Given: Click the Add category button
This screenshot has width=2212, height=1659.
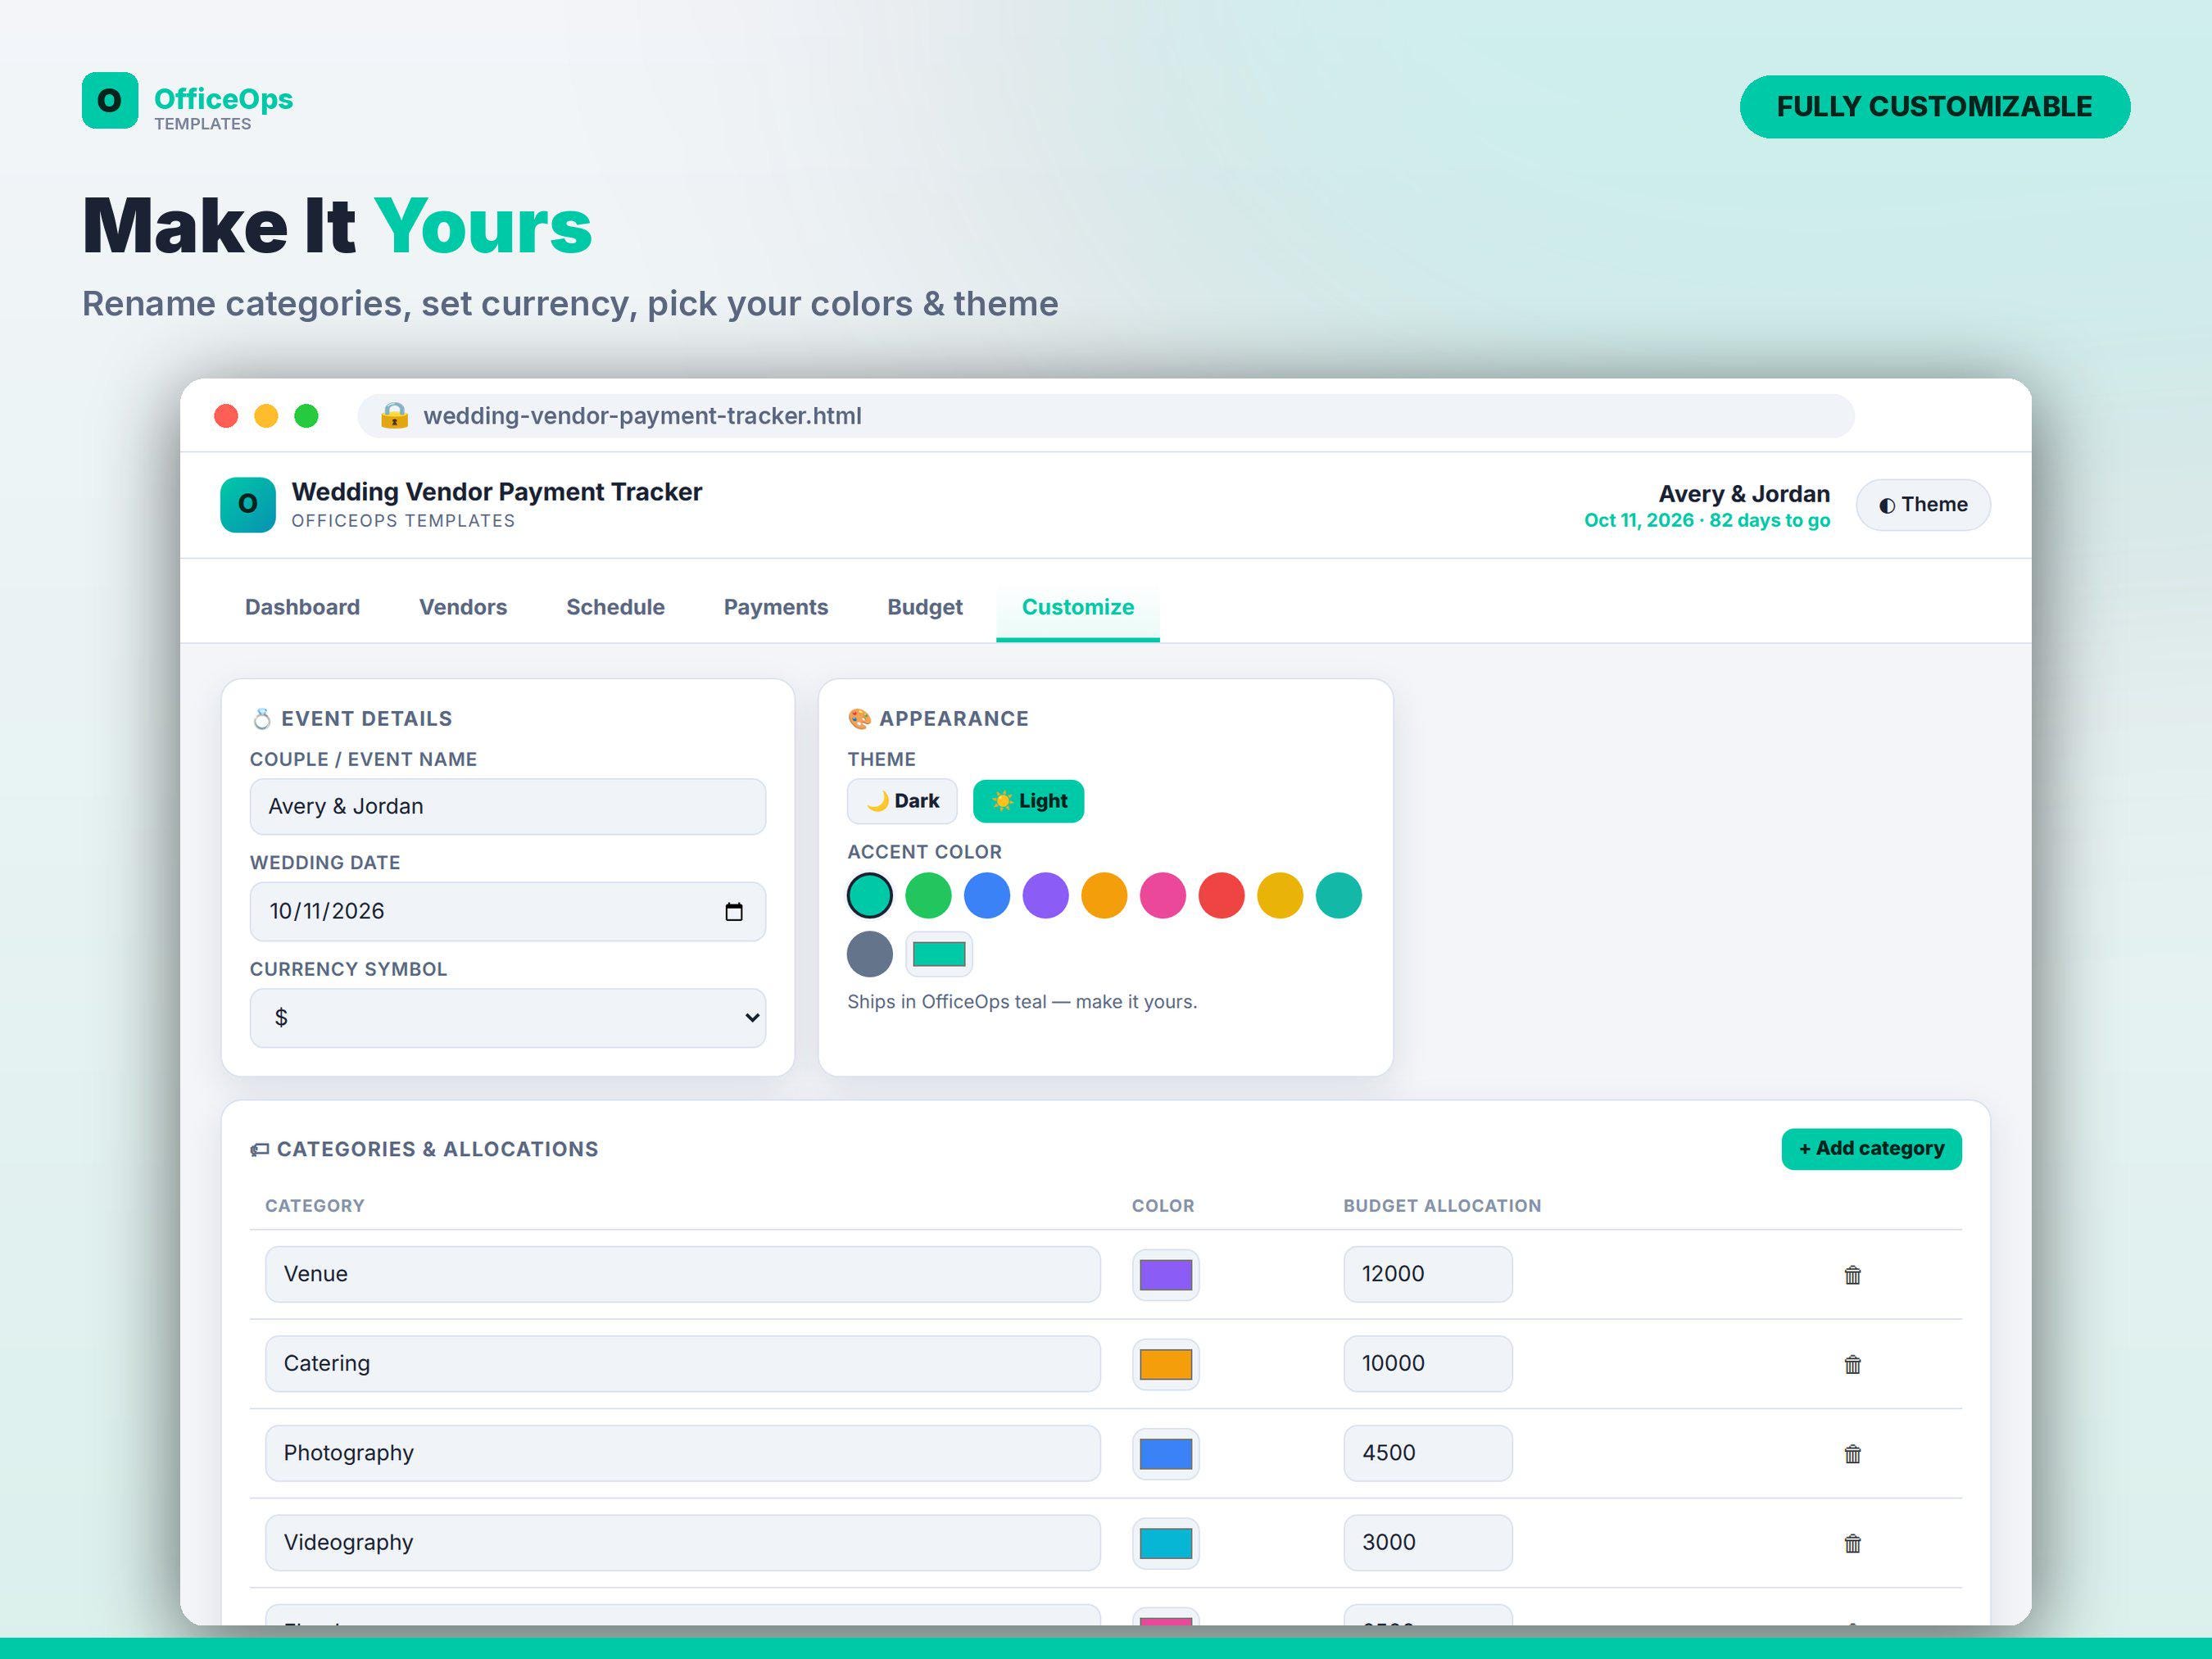Looking at the screenshot, I should point(1871,1148).
